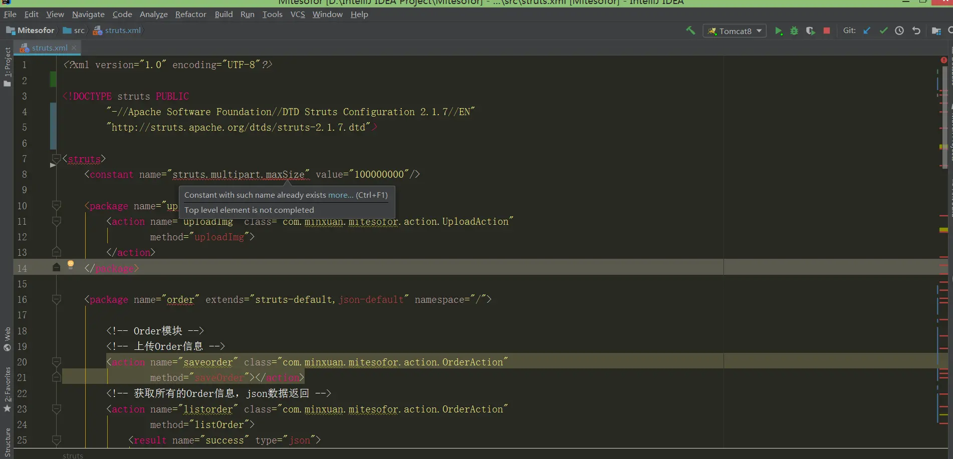Open the File menu
This screenshot has width=953, height=459.
10,14
